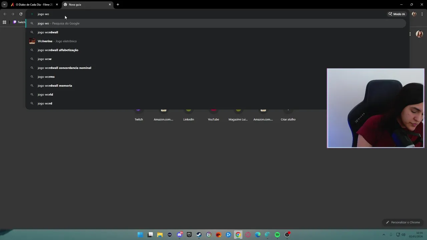Select suggestion jogo wo Pesquisa do Google
The height and width of the screenshot is (240, 427).
216,23
